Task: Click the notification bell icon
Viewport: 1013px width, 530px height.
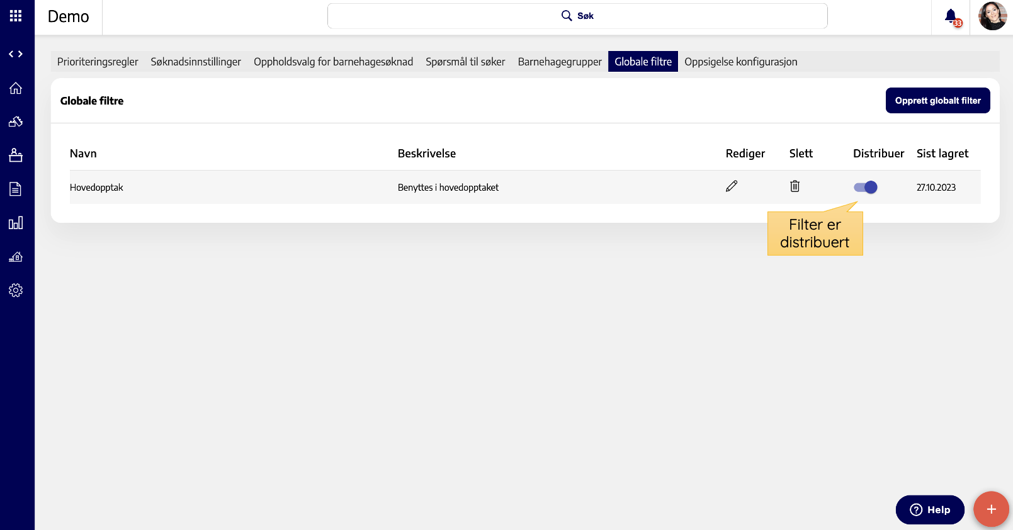Action: pos(951,16)
